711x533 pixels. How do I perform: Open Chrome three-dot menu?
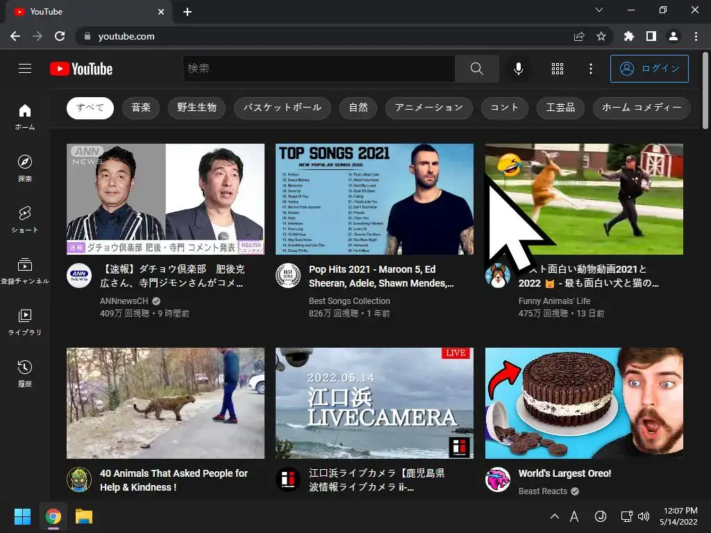696,36
